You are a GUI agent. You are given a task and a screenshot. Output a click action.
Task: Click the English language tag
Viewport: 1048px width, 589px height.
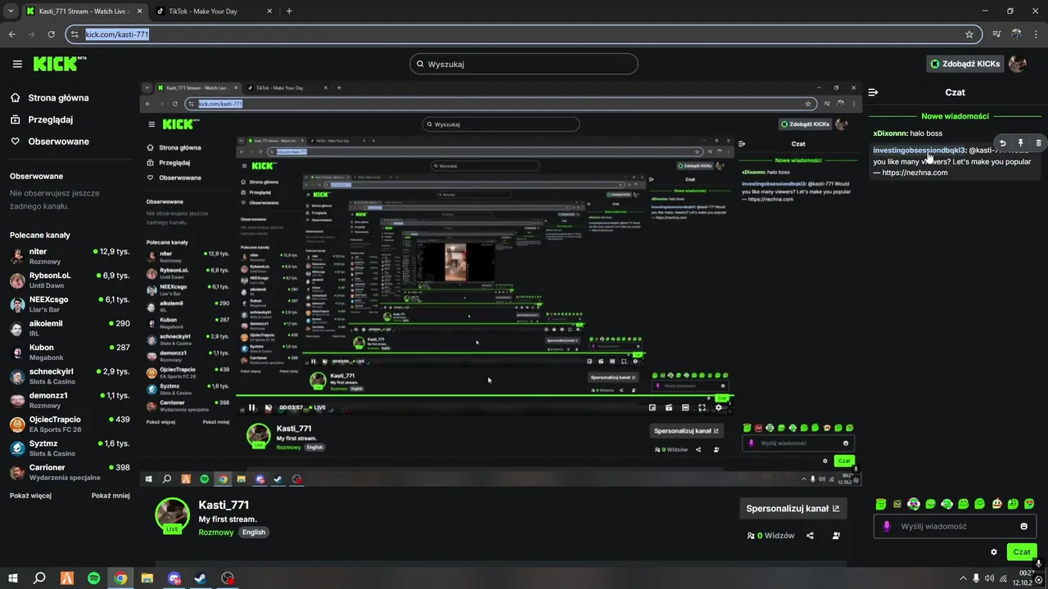tap(254, 532)
